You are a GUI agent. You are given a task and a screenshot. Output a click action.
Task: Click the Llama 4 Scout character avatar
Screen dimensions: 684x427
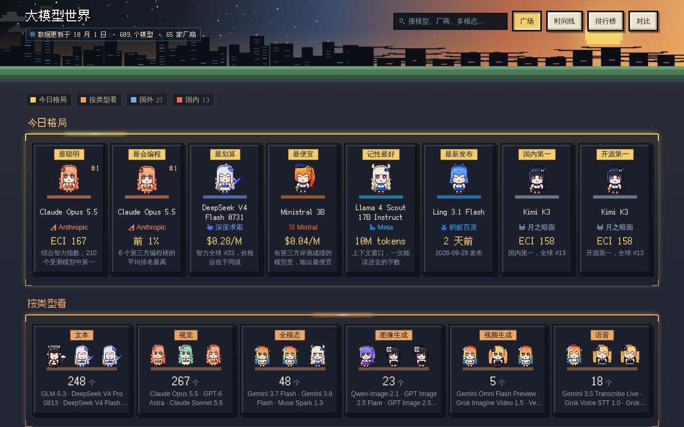[x=380, y=178]
